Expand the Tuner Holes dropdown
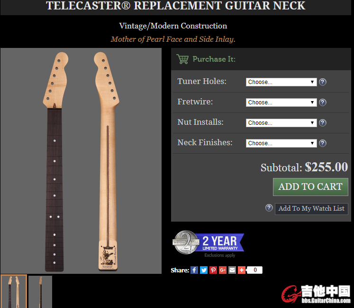 [x=281, y=82]
